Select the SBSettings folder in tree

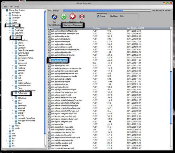[22, 98]
